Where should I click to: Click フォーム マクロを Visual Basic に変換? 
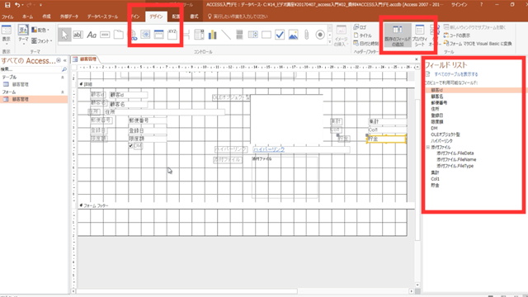point(478,44)
